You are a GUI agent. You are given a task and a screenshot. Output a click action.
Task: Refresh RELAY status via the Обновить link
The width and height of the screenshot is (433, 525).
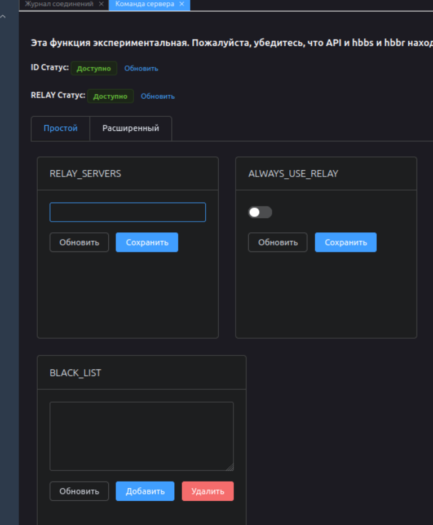coord(157,96)
